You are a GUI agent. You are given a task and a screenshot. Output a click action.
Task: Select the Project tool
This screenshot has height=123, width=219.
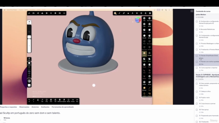click(144, 77)
